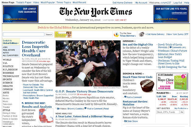
Task: Click the comment bubble icon next to Comments (41)
Action: (x=170, y=47)
